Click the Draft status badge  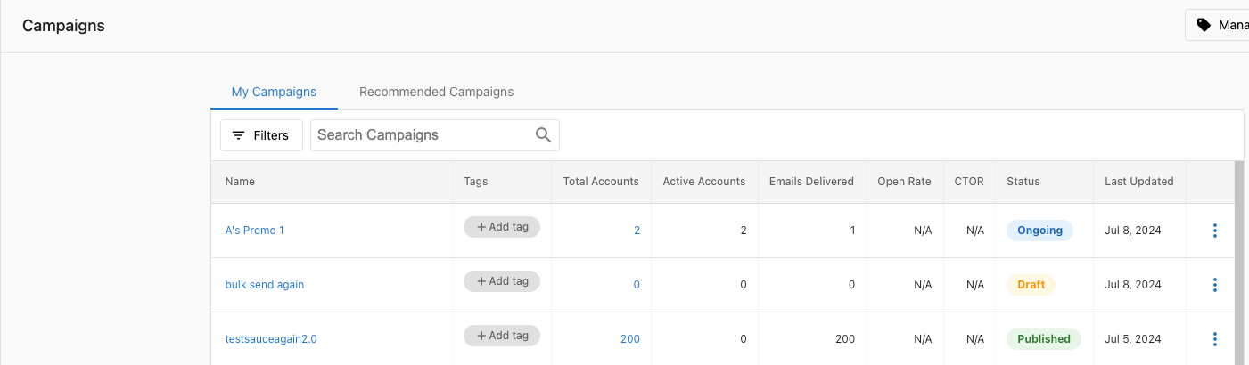pyautogui.click(x=1031, y=285)
